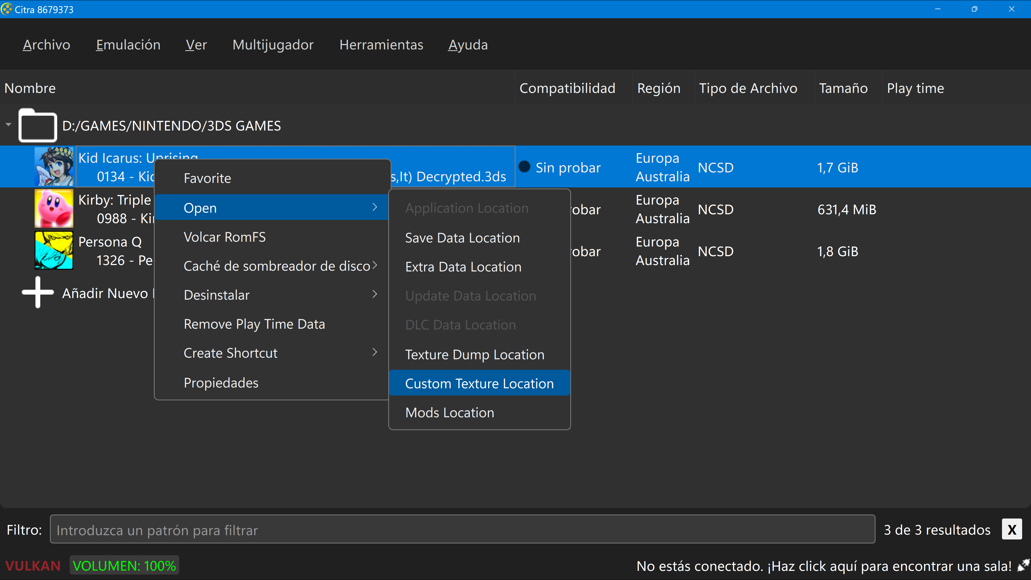Viewport: 1031px width, 580px height.
Task: Click the Kid Icarus game icon
Action: (x=54, y=166)
